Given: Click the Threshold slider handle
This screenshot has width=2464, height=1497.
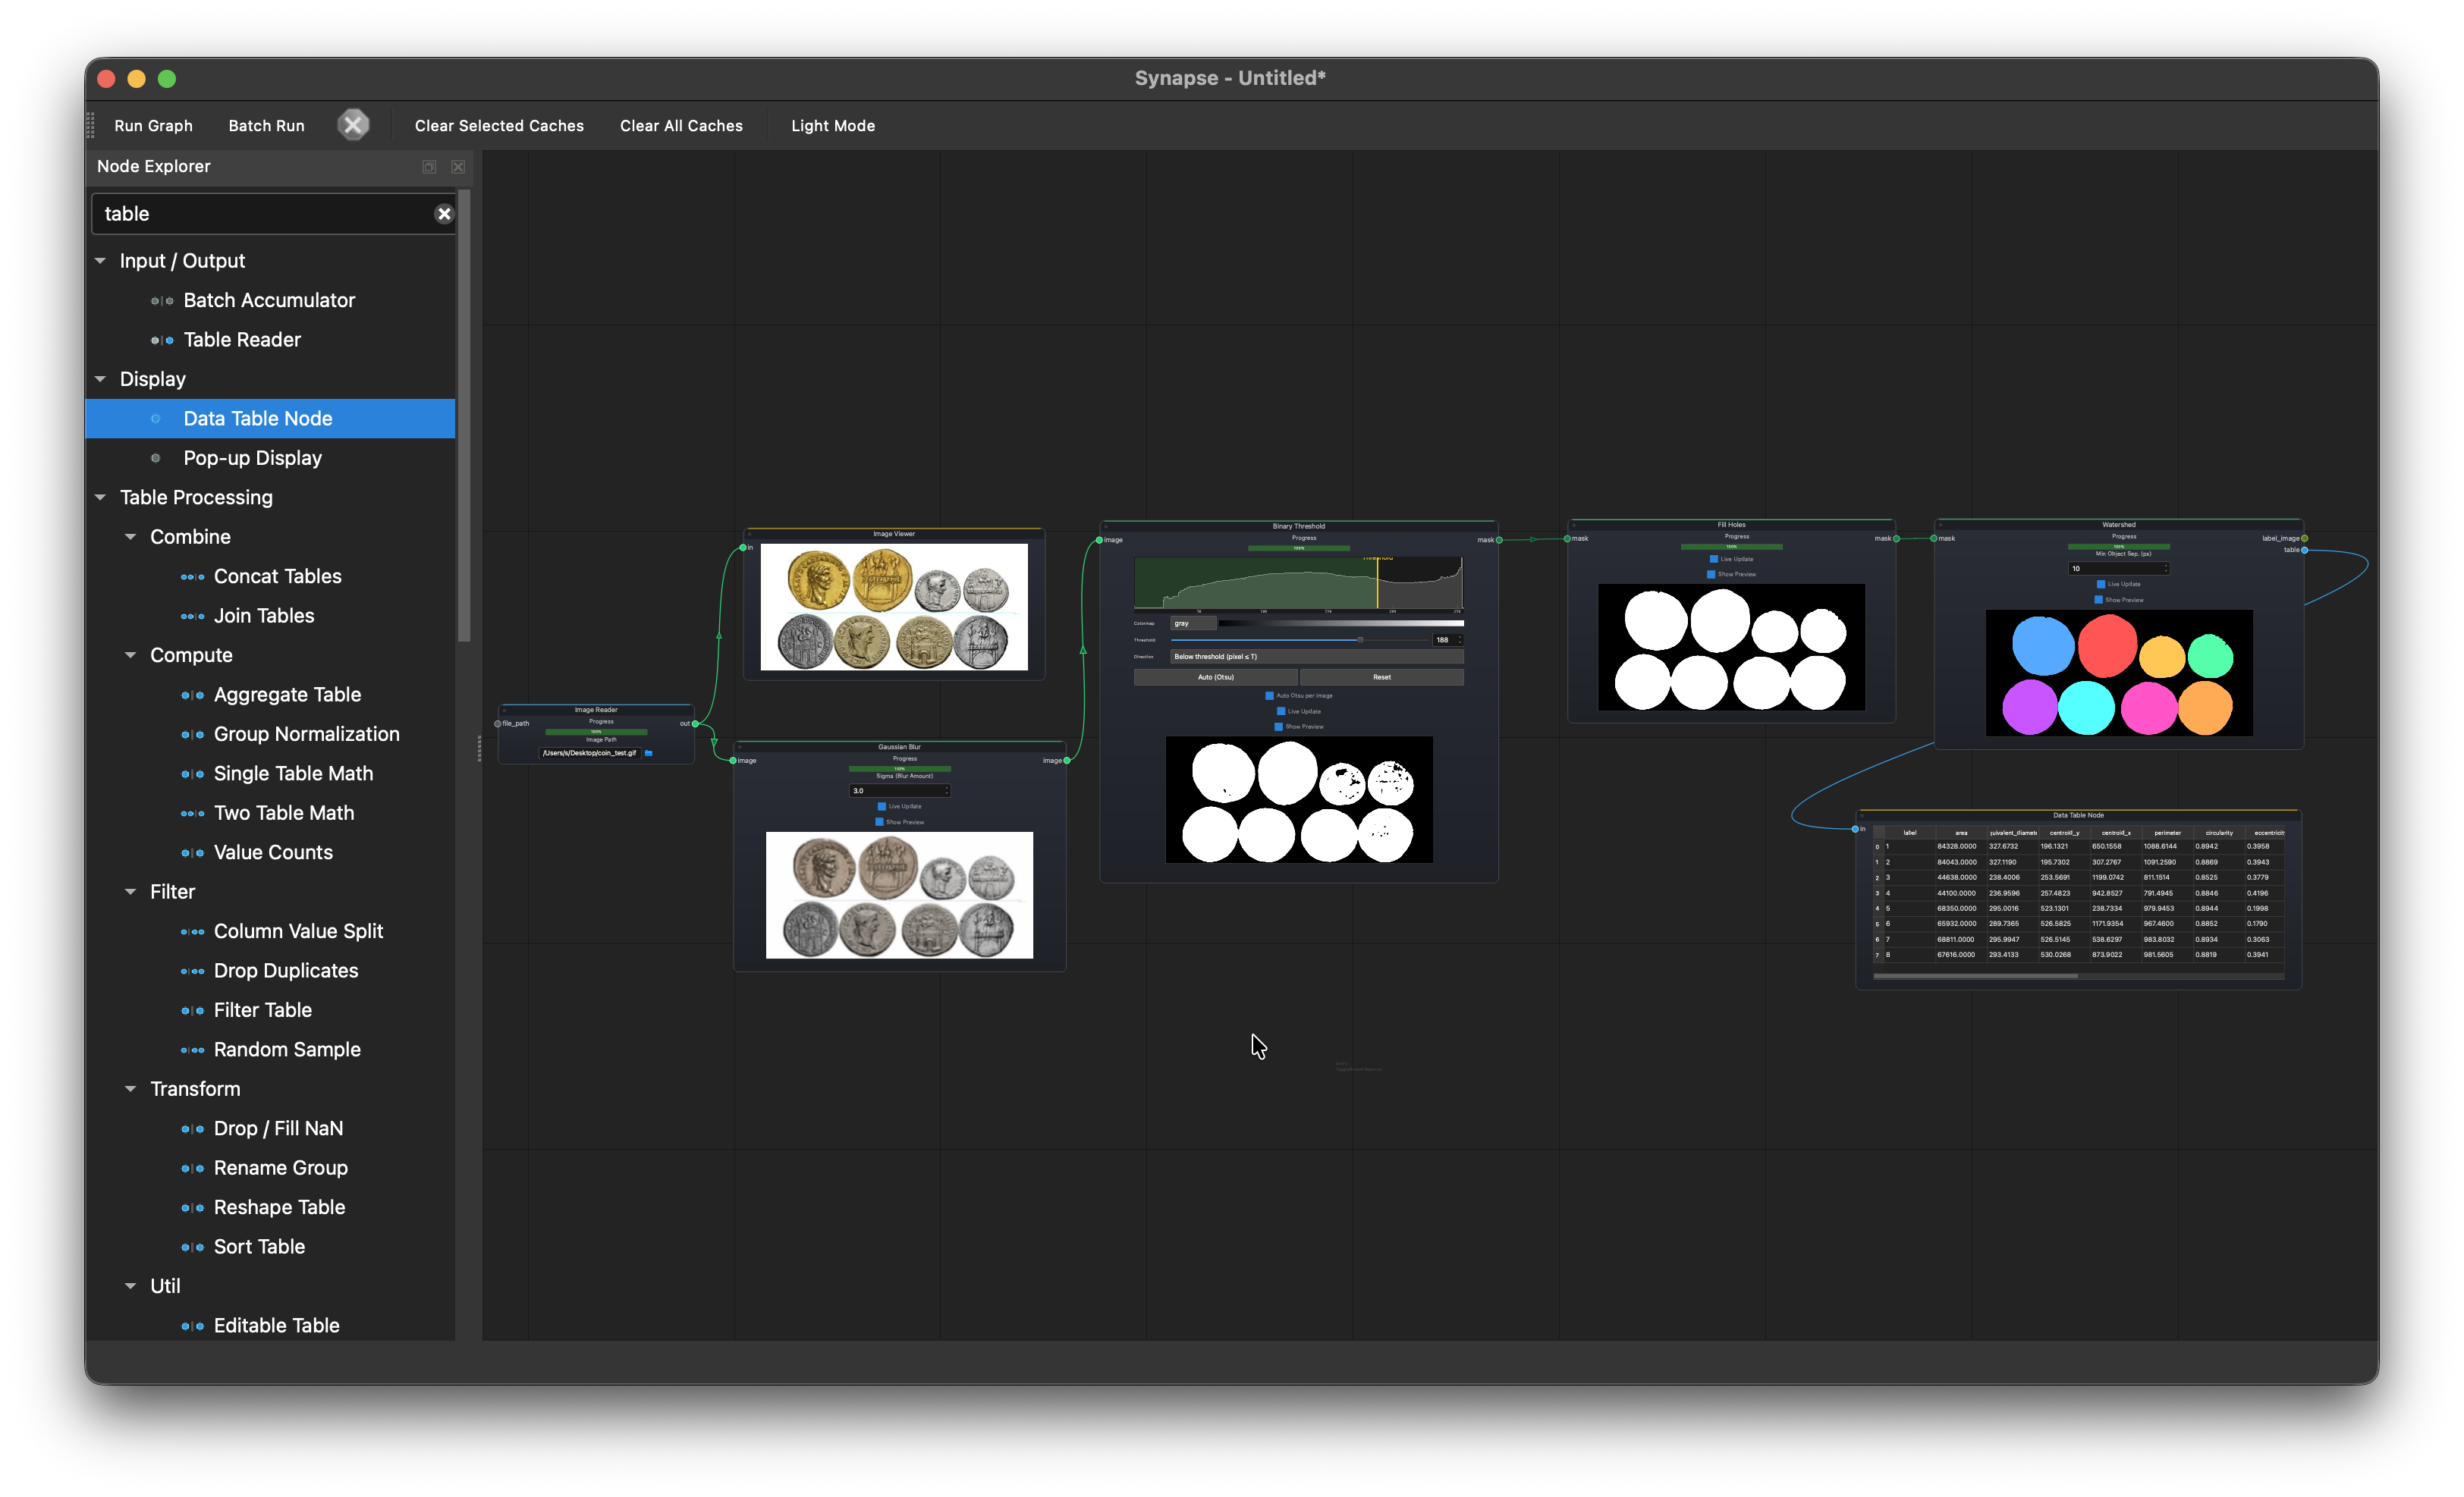Looking at the screenshot, I should tap(1360, 639).
